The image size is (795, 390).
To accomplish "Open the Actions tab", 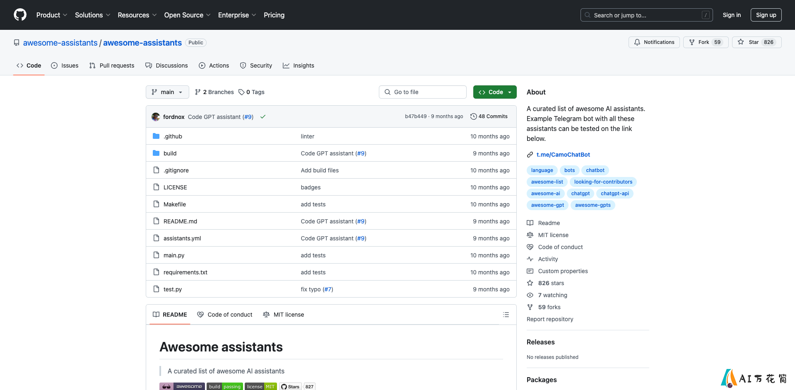I will click(214, 65).
